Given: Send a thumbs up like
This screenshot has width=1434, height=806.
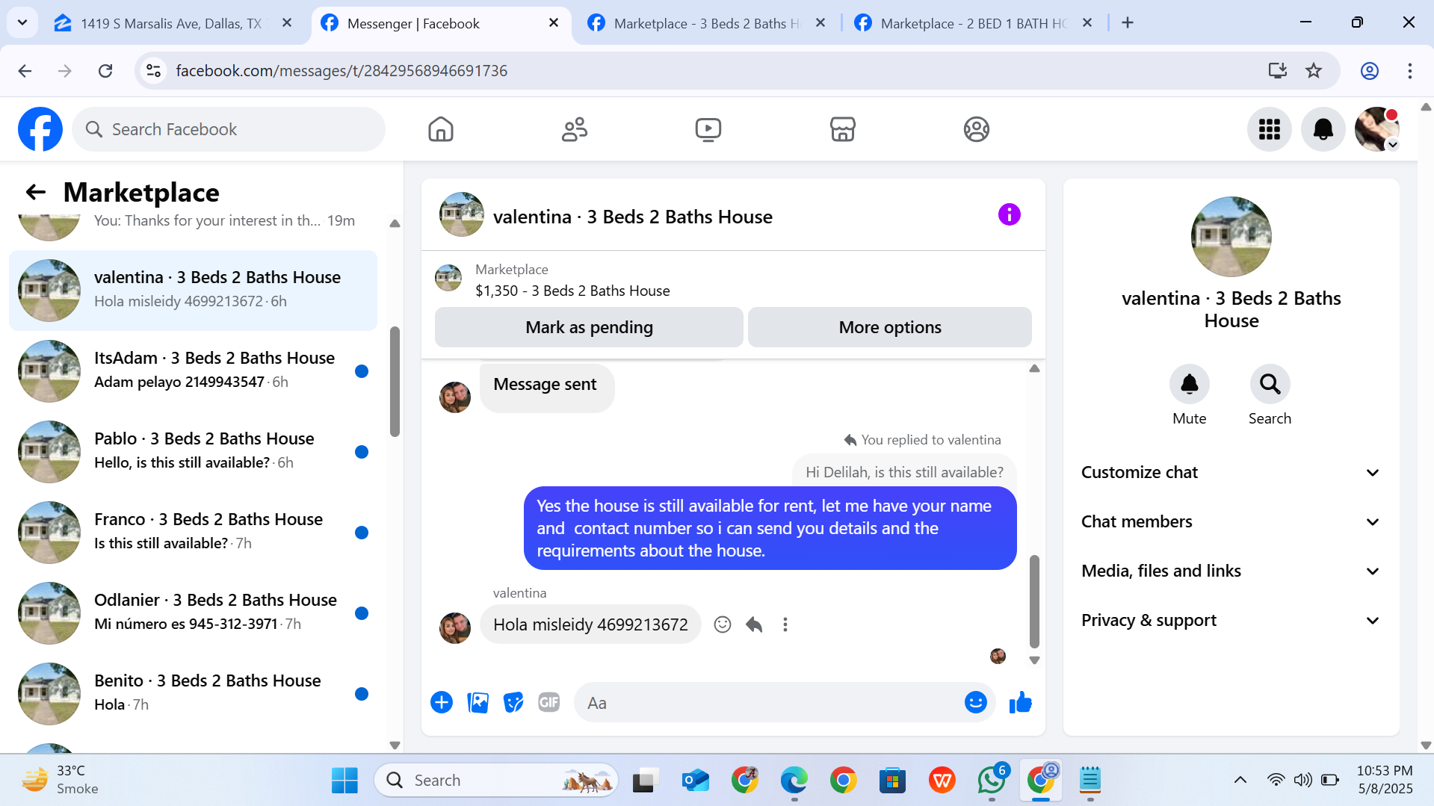Looking at the screenshot, I should pos(1020,702).
